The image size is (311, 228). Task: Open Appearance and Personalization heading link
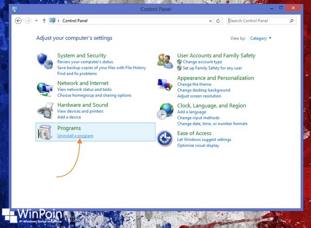tap(215, 78)
